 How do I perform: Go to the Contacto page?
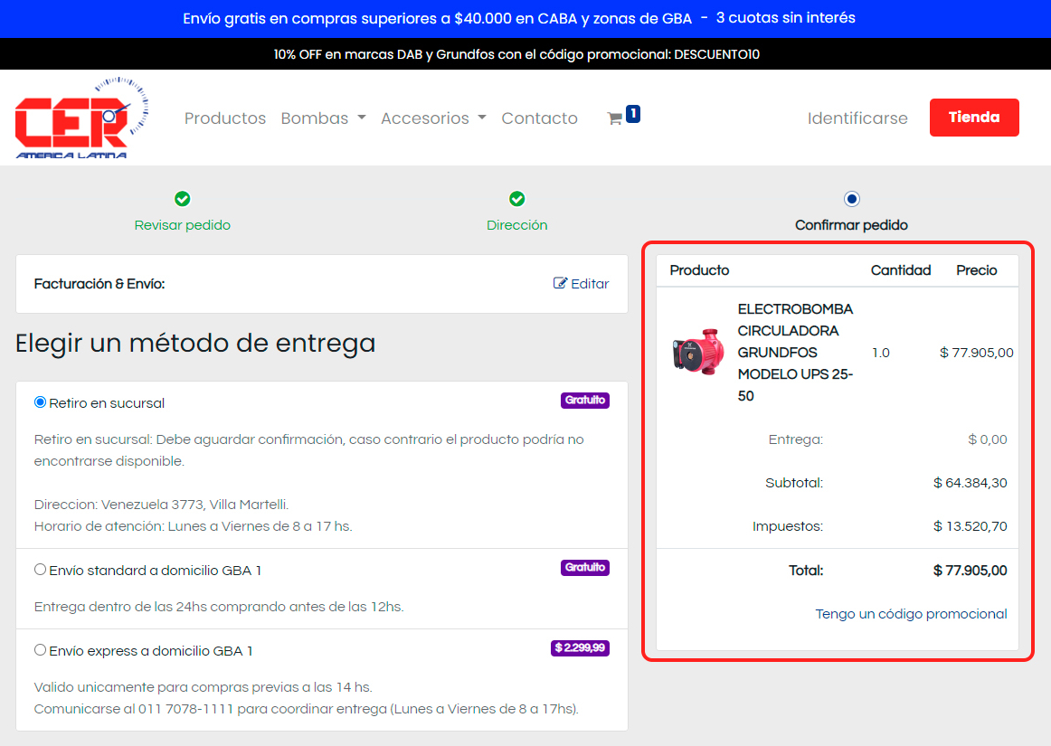pyautogui.click(x=539, y=118)
